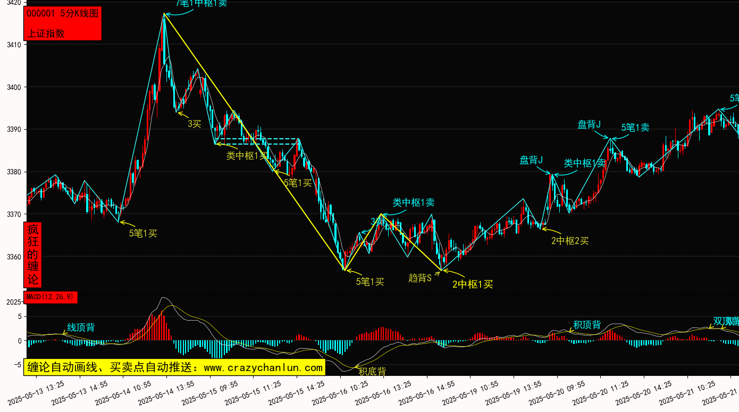739x412 pixels.
Task: Click the 积顶背 MACD top divergence label
Action: pyautogui.click(x=587, y=325)
